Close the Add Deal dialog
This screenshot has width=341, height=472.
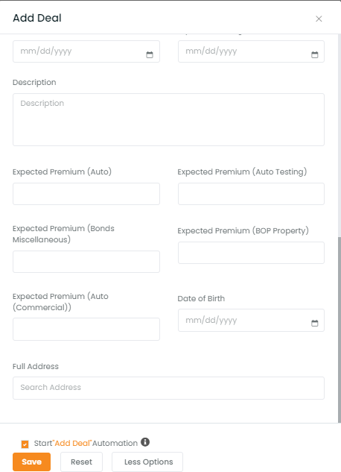(319, 19)
